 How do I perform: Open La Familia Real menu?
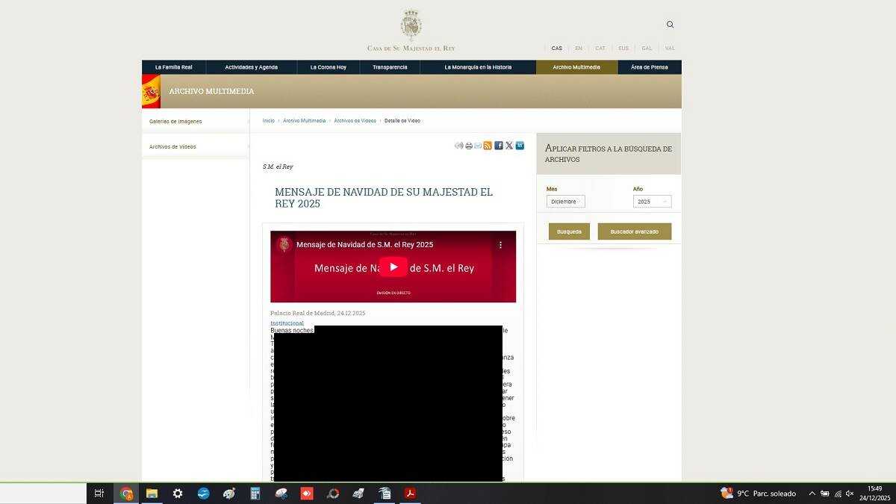(x=173, y=67)
